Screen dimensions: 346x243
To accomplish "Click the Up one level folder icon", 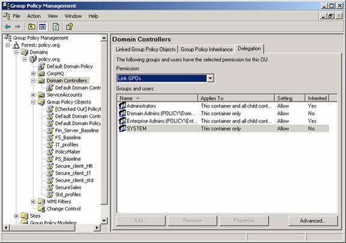I will 32,27.
